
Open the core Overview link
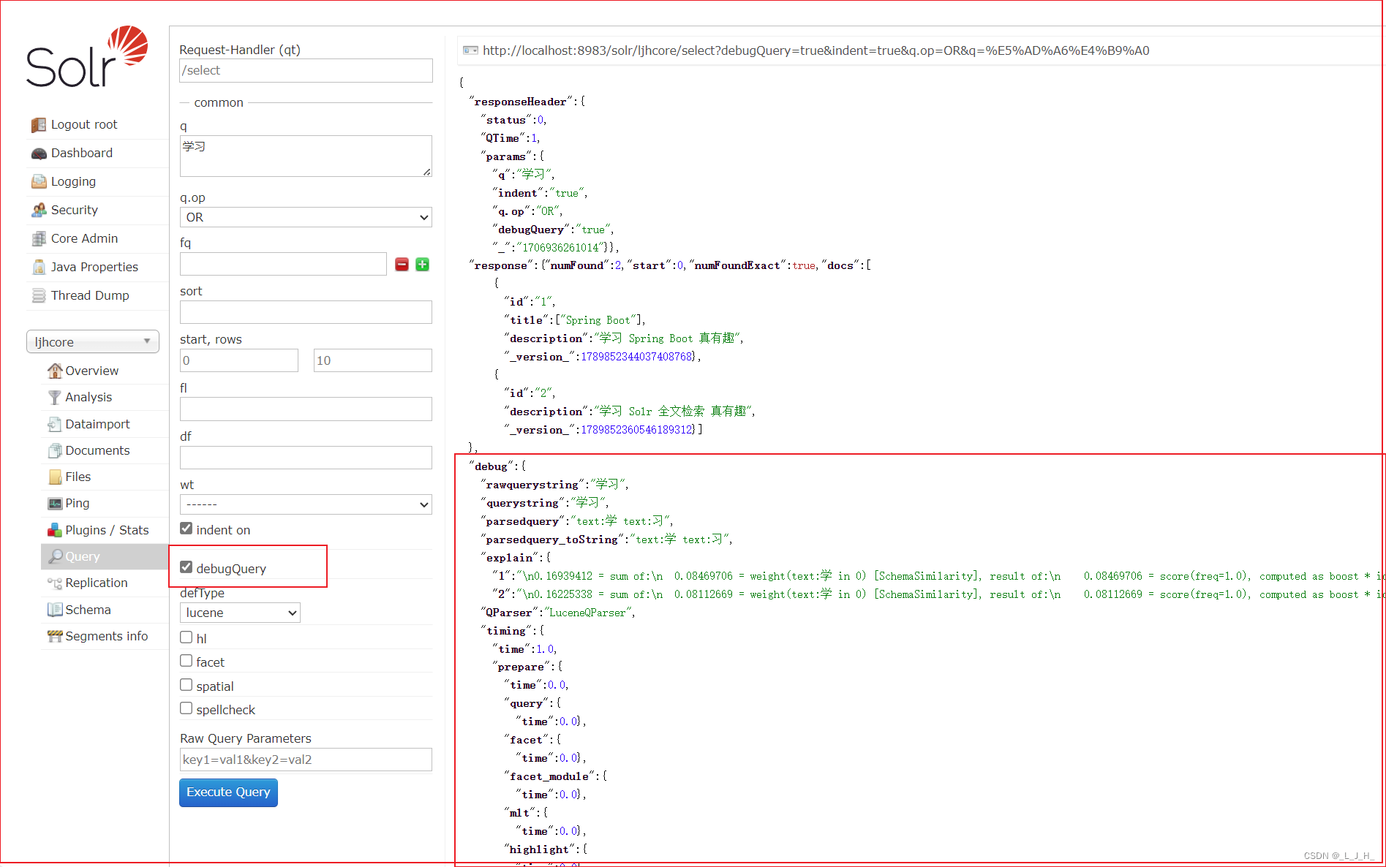click(91, 371)
